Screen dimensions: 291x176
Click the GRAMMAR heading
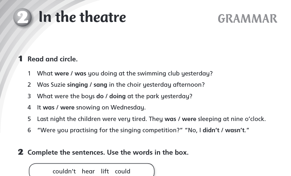click(247, 19)
